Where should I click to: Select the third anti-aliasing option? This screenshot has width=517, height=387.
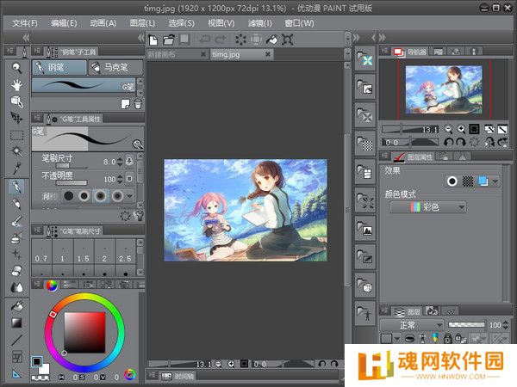(101, 196)
